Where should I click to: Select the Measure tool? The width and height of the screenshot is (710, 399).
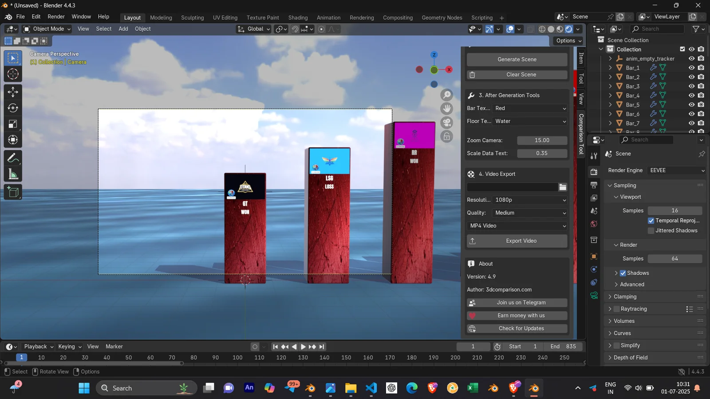[12, 173]
